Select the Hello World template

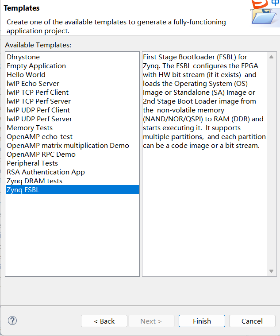[x=26, y=74]
